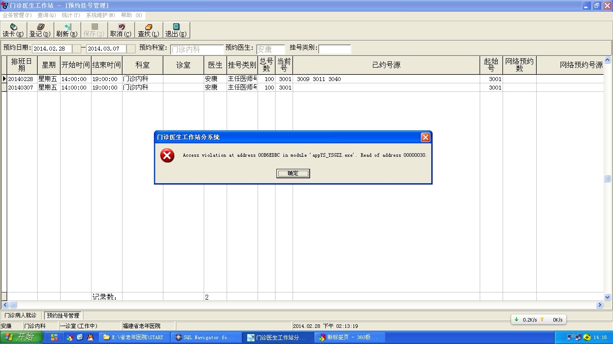Click the network speed floating widget
The width and height of the screenshot is (613, 344).
[539, 319]
